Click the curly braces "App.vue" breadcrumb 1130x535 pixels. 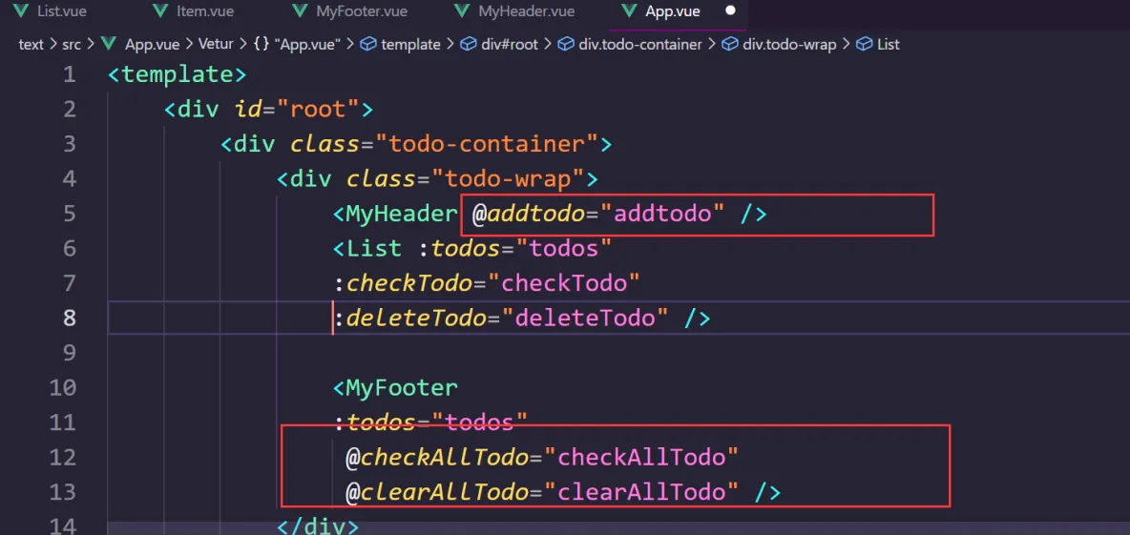[x=296, y=45]
